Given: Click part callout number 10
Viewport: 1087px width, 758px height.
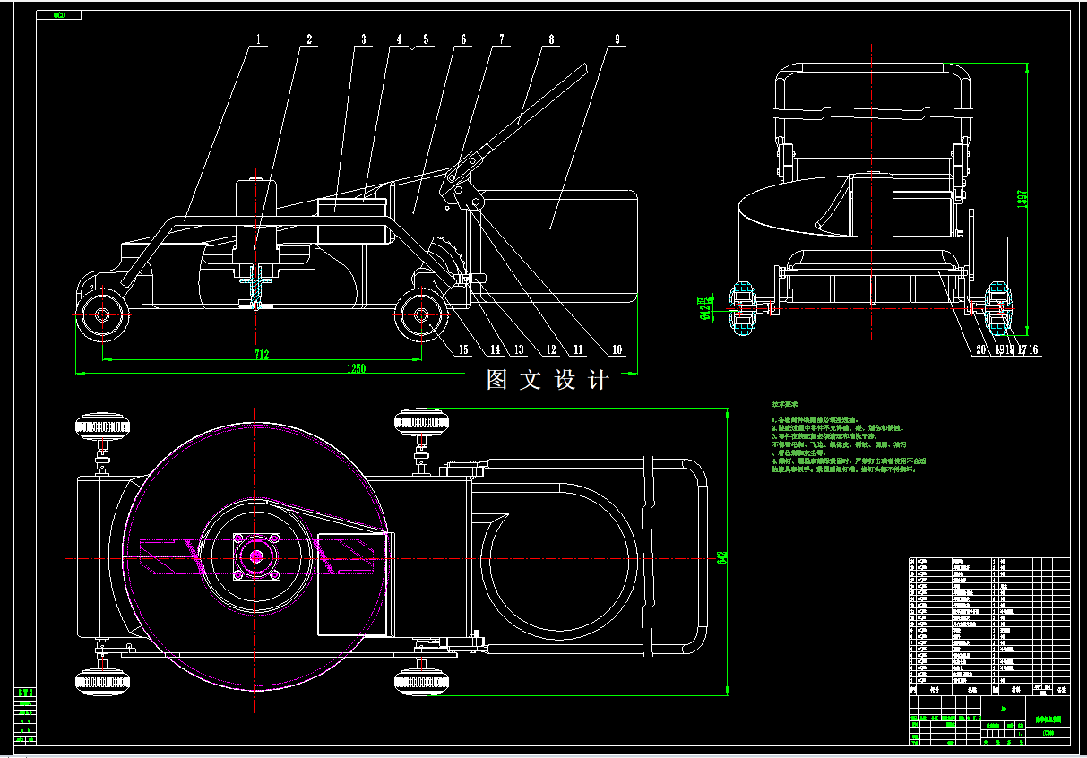Looking at the screenshot, I should tap(617, 349).
